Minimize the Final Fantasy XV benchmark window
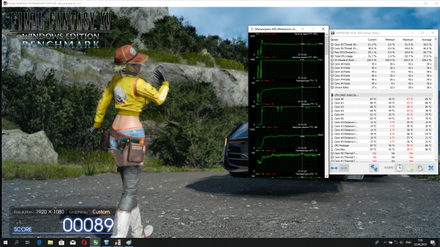 click(x=416, y=3)
